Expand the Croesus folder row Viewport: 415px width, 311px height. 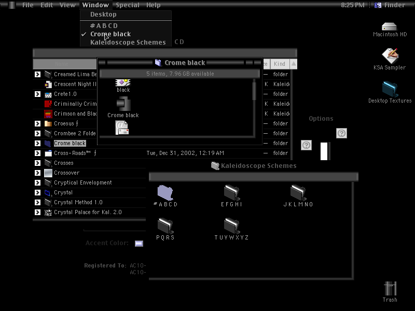click(x=37, y=123)
